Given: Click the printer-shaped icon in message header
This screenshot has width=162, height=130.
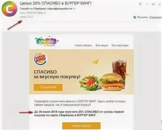Looking at the screenshot, I should coord(153,4).
